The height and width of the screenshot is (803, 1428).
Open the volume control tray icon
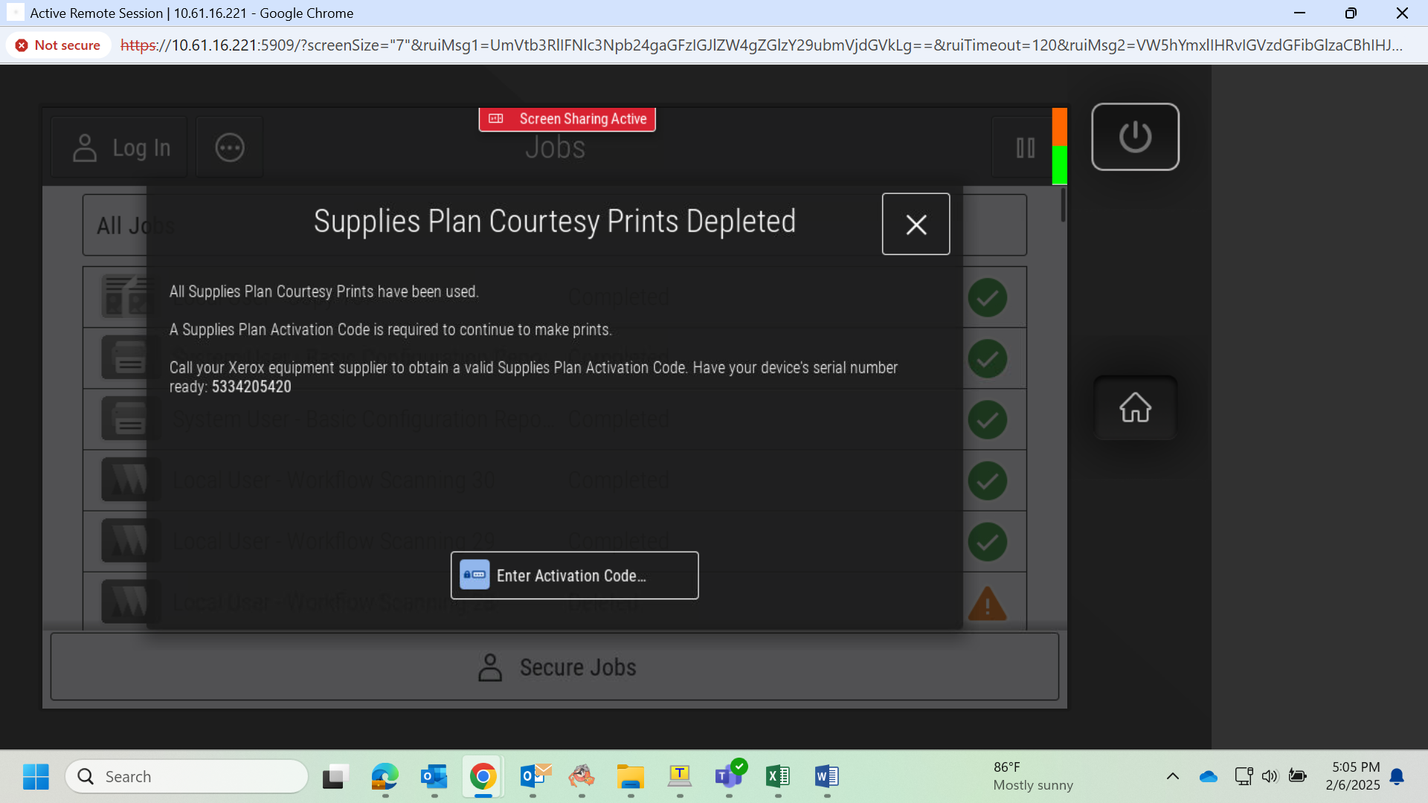point(1270,776)
